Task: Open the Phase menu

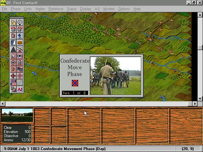Action: pos(16,9)
